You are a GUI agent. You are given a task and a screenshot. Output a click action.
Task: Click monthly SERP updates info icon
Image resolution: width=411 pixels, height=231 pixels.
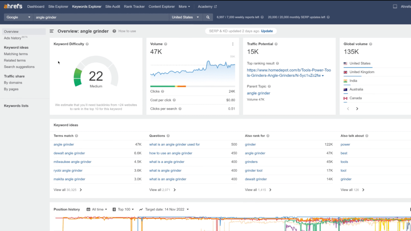(x=328, y=17)
